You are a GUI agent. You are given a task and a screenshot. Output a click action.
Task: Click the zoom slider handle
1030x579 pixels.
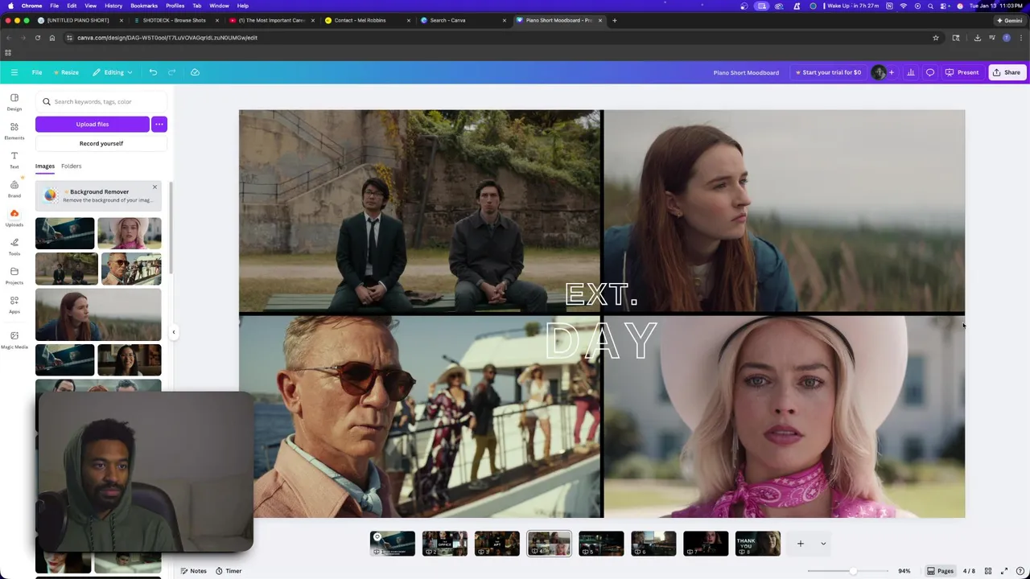click(852, 571)
